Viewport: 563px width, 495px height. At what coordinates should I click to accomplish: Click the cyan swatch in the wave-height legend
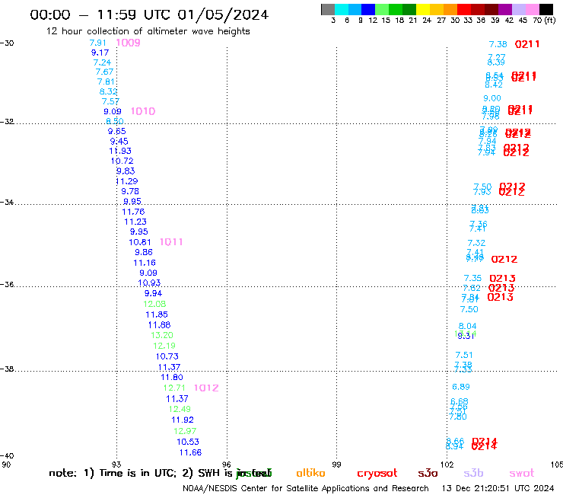[x=342, y=9]
